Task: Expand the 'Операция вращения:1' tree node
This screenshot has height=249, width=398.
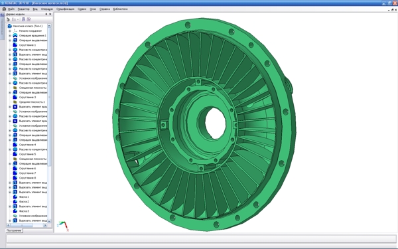Action: tap(10, 36)
